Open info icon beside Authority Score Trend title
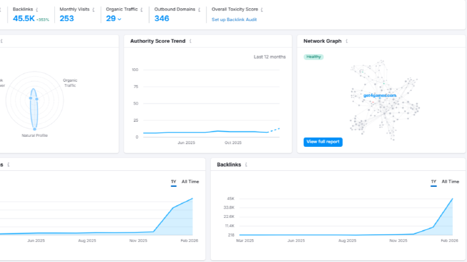Screen dimensions: 467x262 point(191,41)
